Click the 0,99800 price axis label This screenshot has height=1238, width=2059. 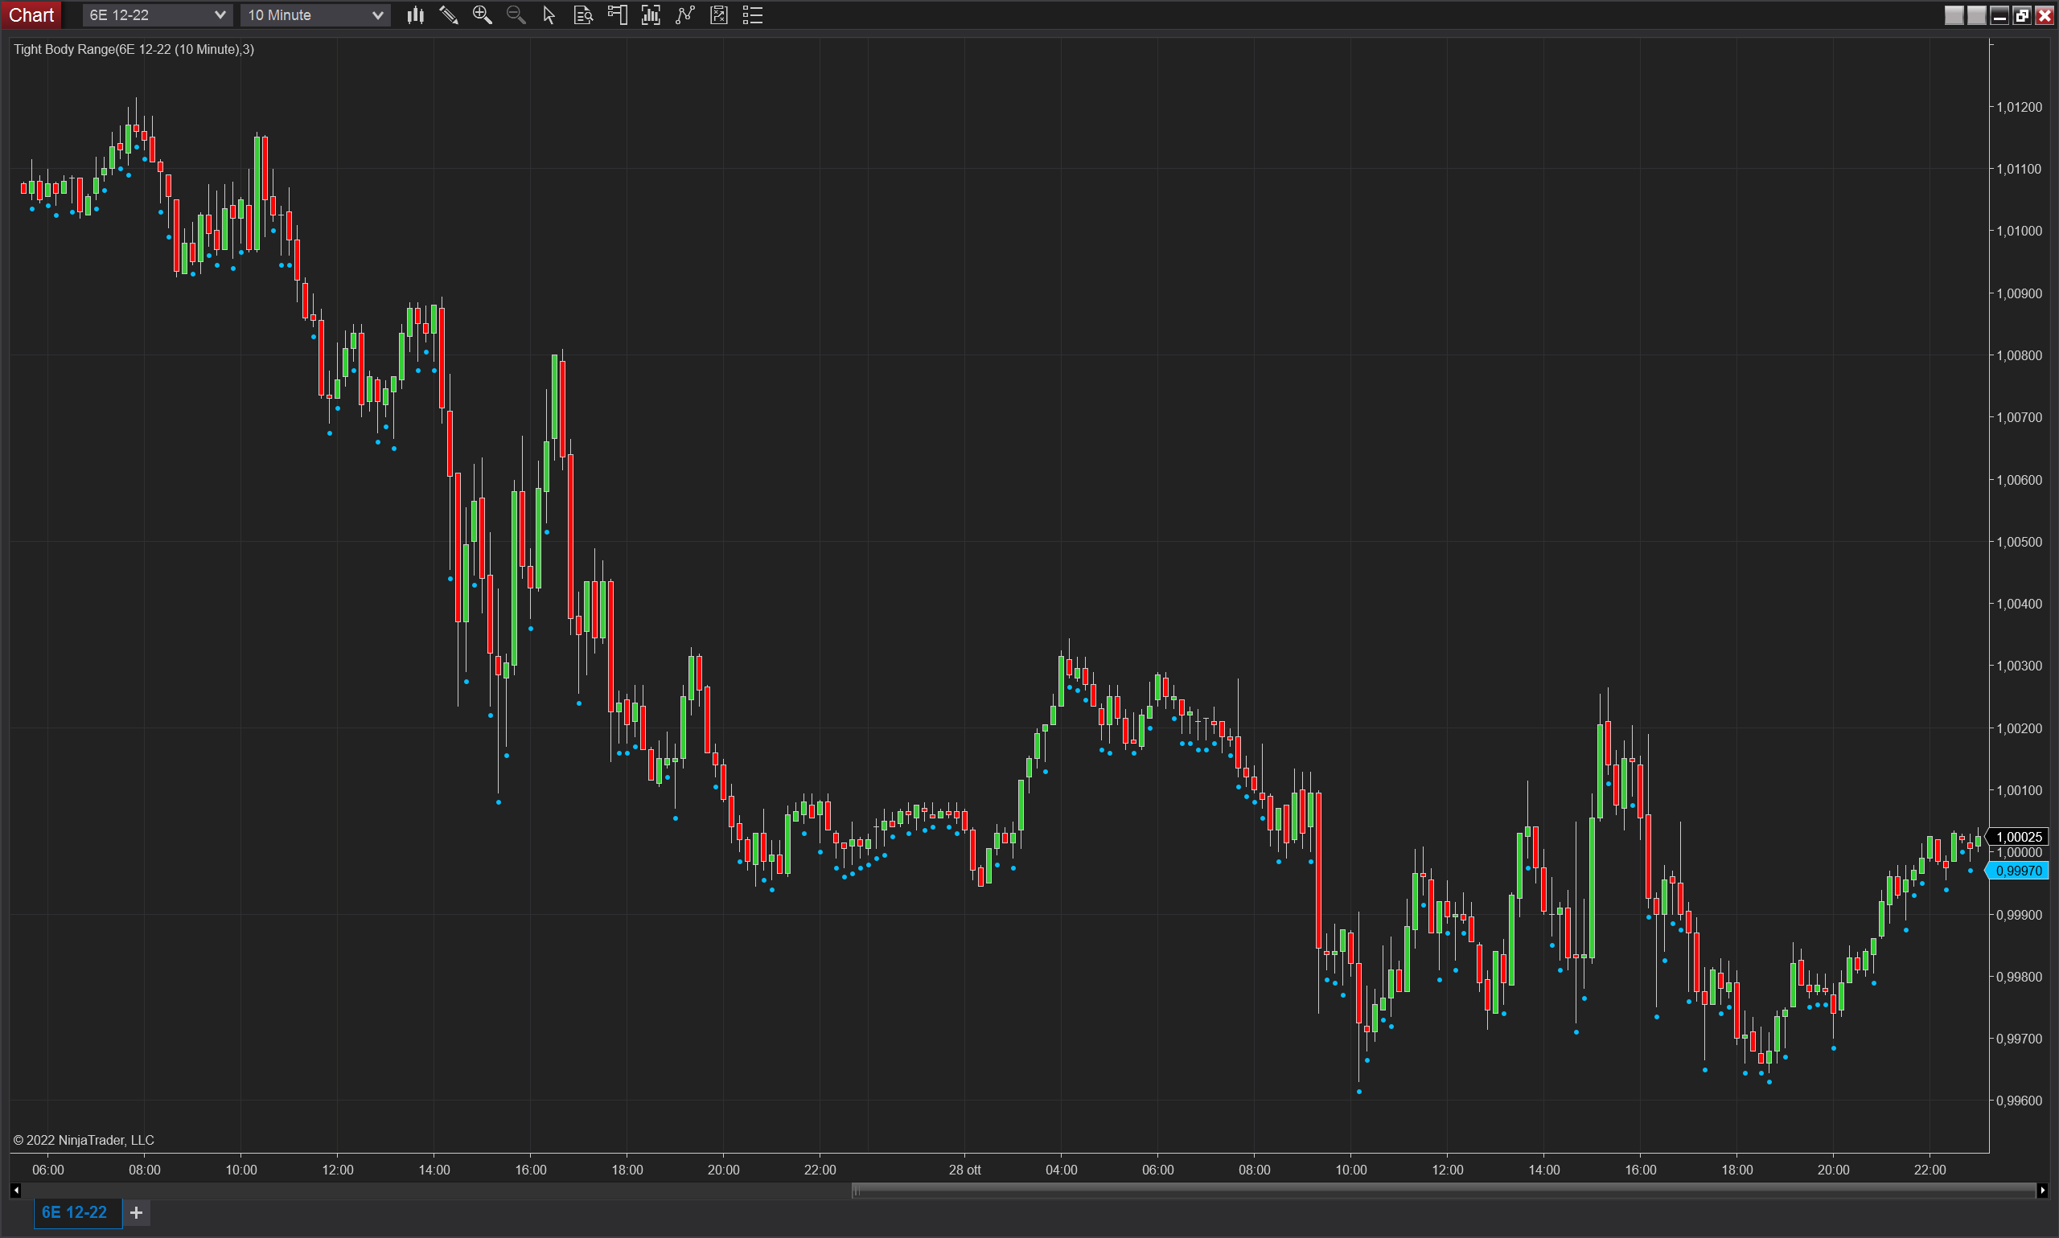pyautogui.click(x=2019, y=977)
